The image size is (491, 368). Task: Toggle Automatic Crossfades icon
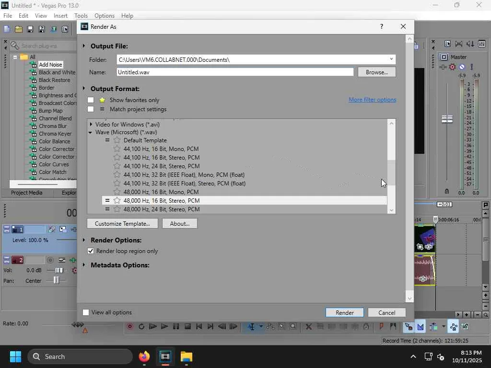coord(420,327)
